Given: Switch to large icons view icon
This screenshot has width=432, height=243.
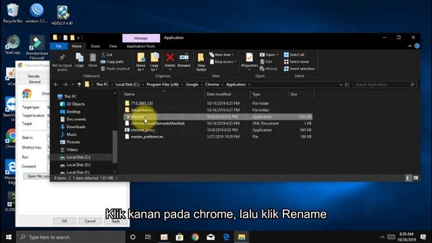Looking at the screenshot, I should [x=416, y=178].
